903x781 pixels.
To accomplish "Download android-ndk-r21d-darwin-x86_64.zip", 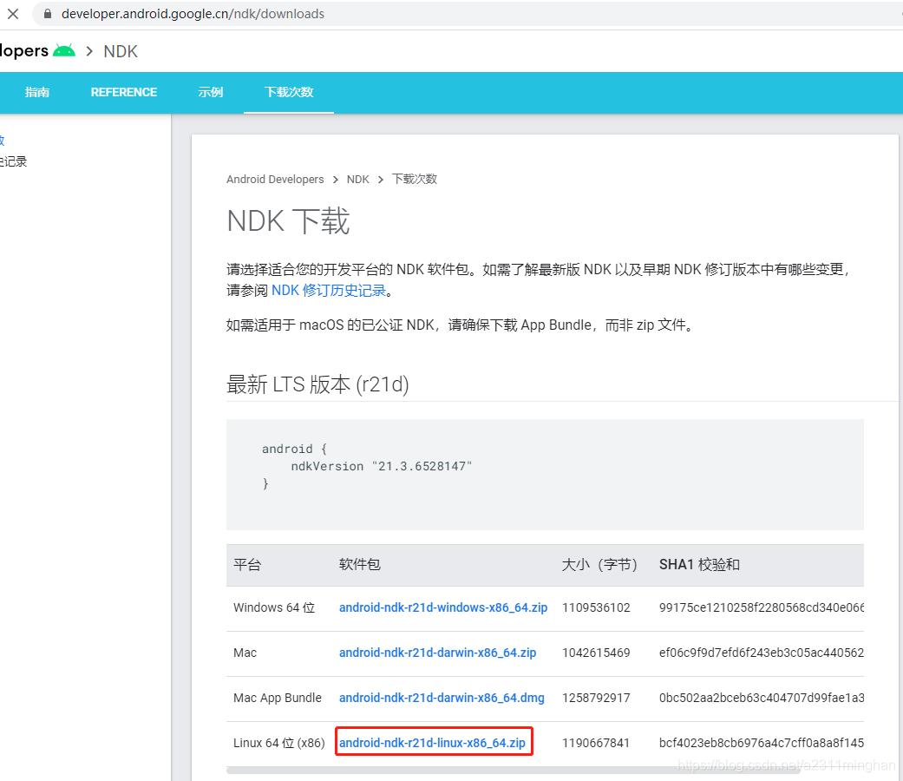I will pyautogui.click(x=438, y=653).
